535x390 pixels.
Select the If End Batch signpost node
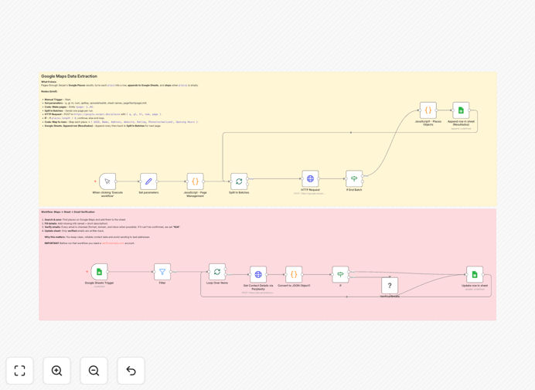354,178
